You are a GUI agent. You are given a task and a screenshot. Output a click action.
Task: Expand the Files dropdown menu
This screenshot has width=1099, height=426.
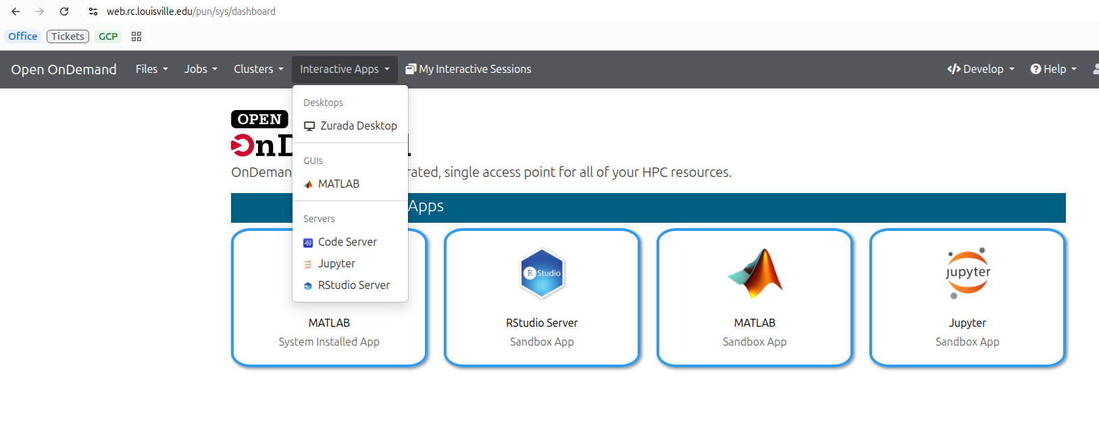click(151, 69)
